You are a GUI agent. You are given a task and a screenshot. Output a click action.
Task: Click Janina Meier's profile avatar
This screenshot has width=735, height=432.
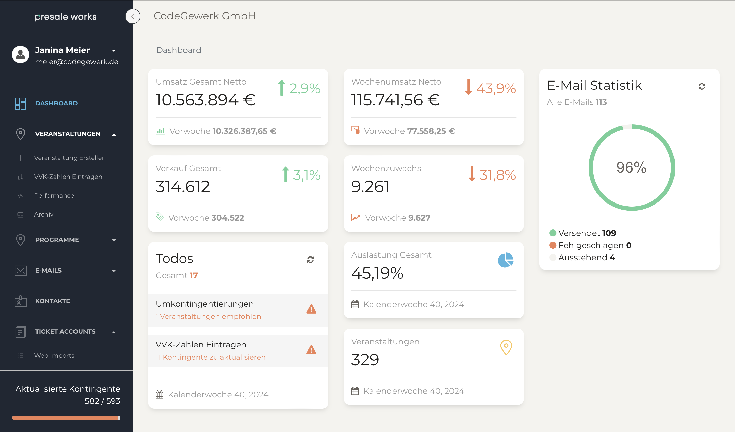coord(20,55)
